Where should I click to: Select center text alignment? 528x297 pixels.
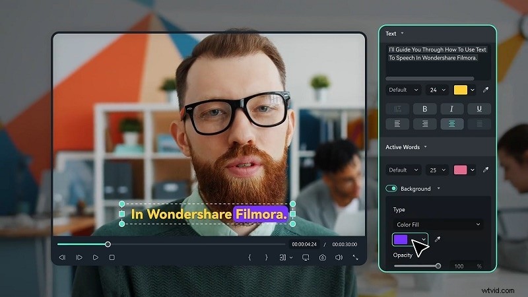pos(451,123)
